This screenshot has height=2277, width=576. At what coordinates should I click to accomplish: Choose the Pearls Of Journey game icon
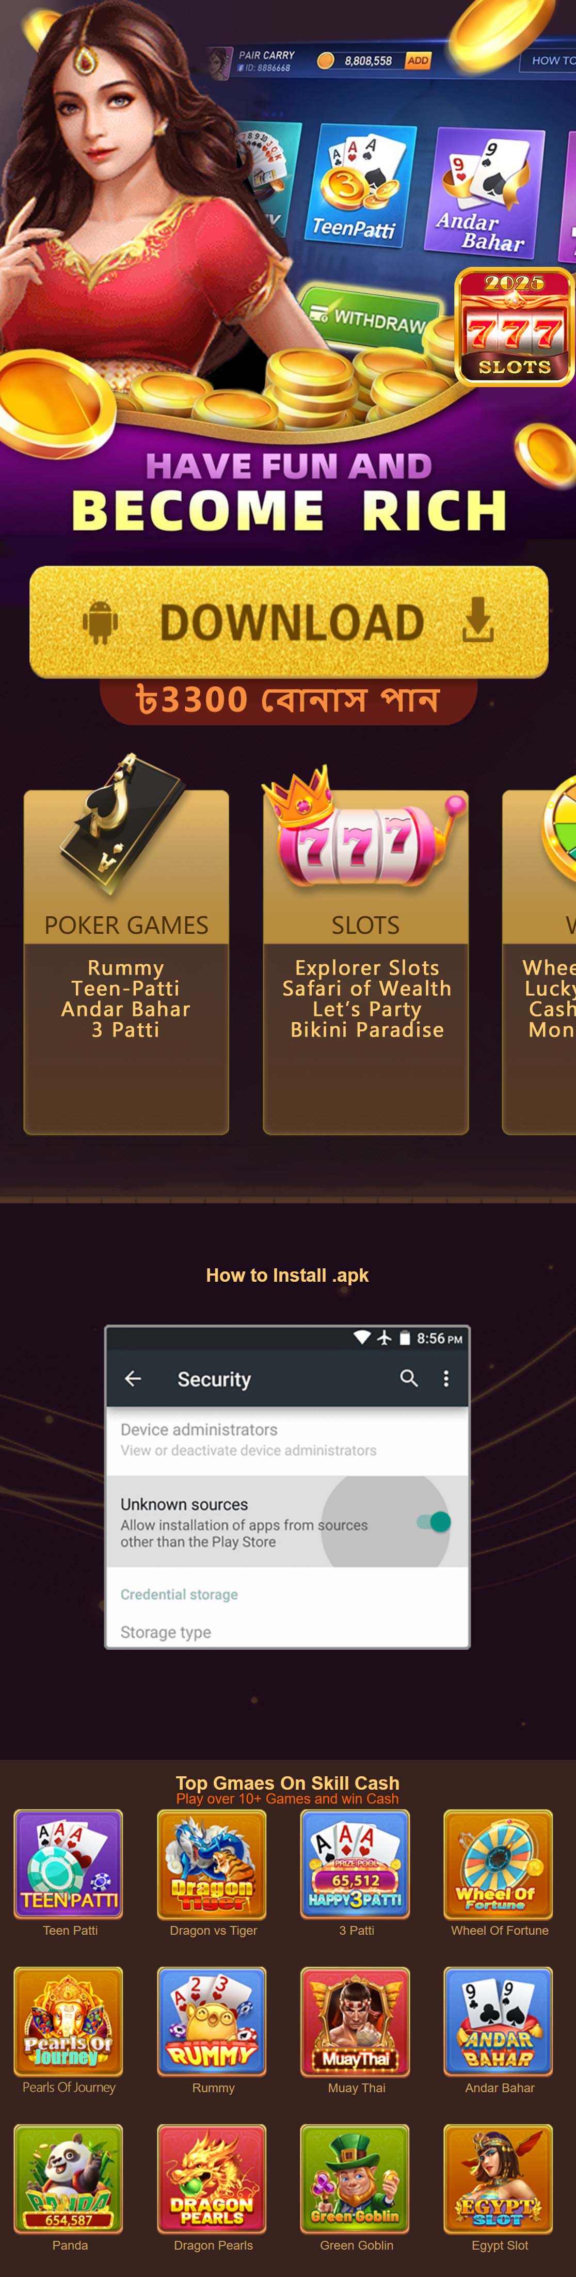[69, 2020]
